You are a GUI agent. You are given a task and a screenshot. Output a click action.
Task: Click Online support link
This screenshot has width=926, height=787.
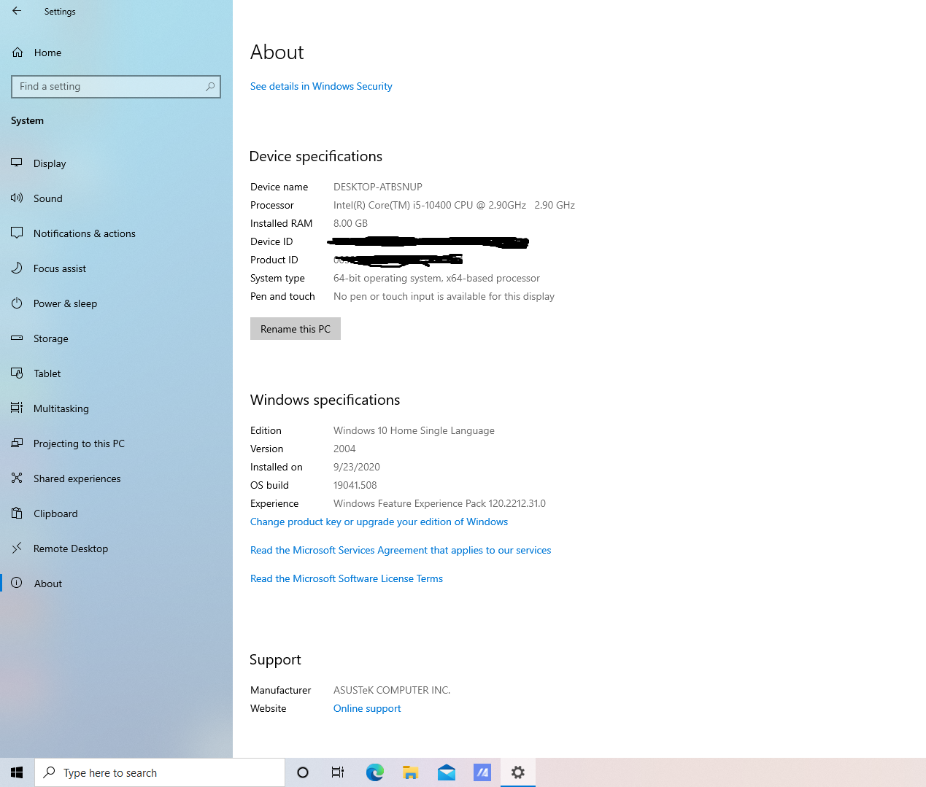(x=367, y=708)
